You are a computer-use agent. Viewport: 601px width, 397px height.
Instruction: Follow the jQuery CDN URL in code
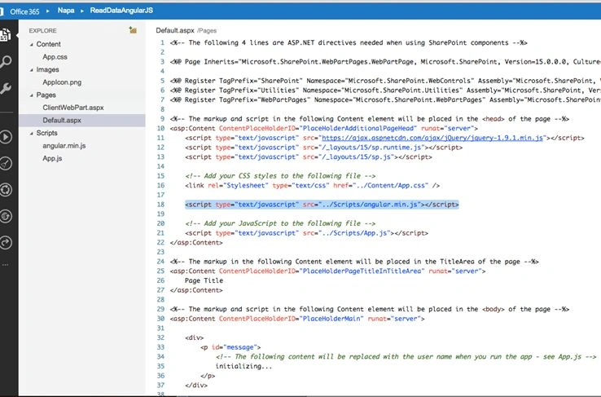click(432, 138)
